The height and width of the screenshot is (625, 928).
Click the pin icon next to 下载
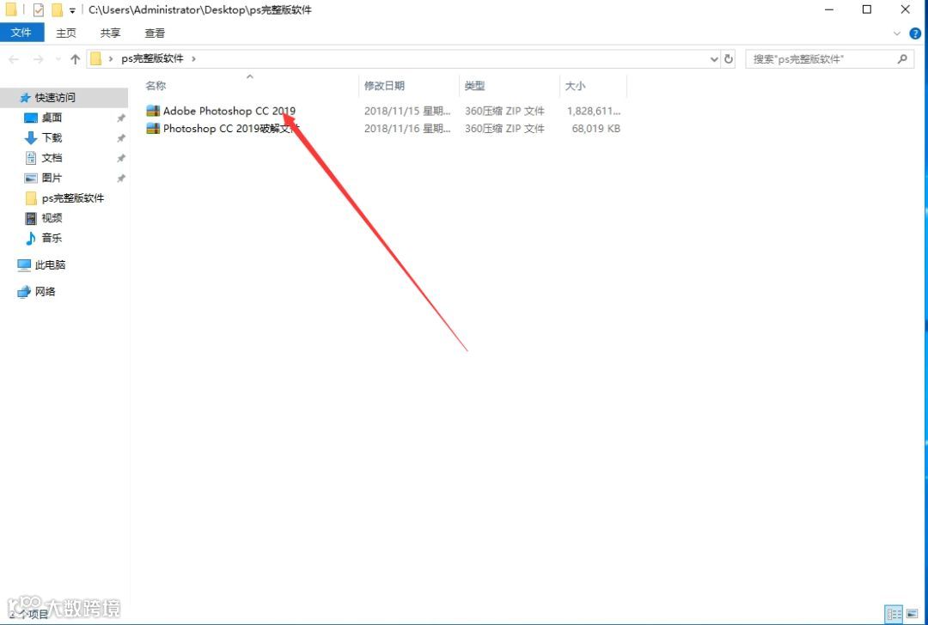(121, 138)
